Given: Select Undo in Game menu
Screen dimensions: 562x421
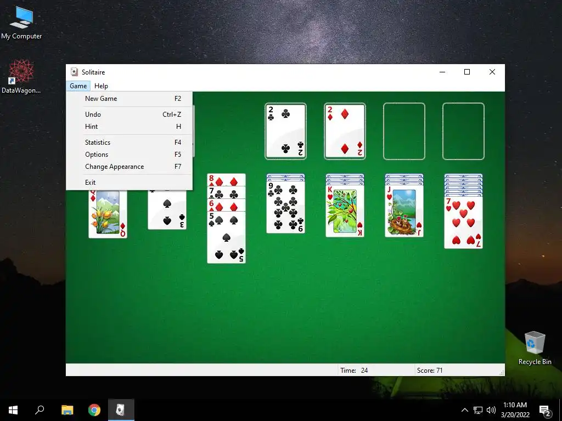Looking at the screenshot, I should pyautogui.click(x=130, y=114).
